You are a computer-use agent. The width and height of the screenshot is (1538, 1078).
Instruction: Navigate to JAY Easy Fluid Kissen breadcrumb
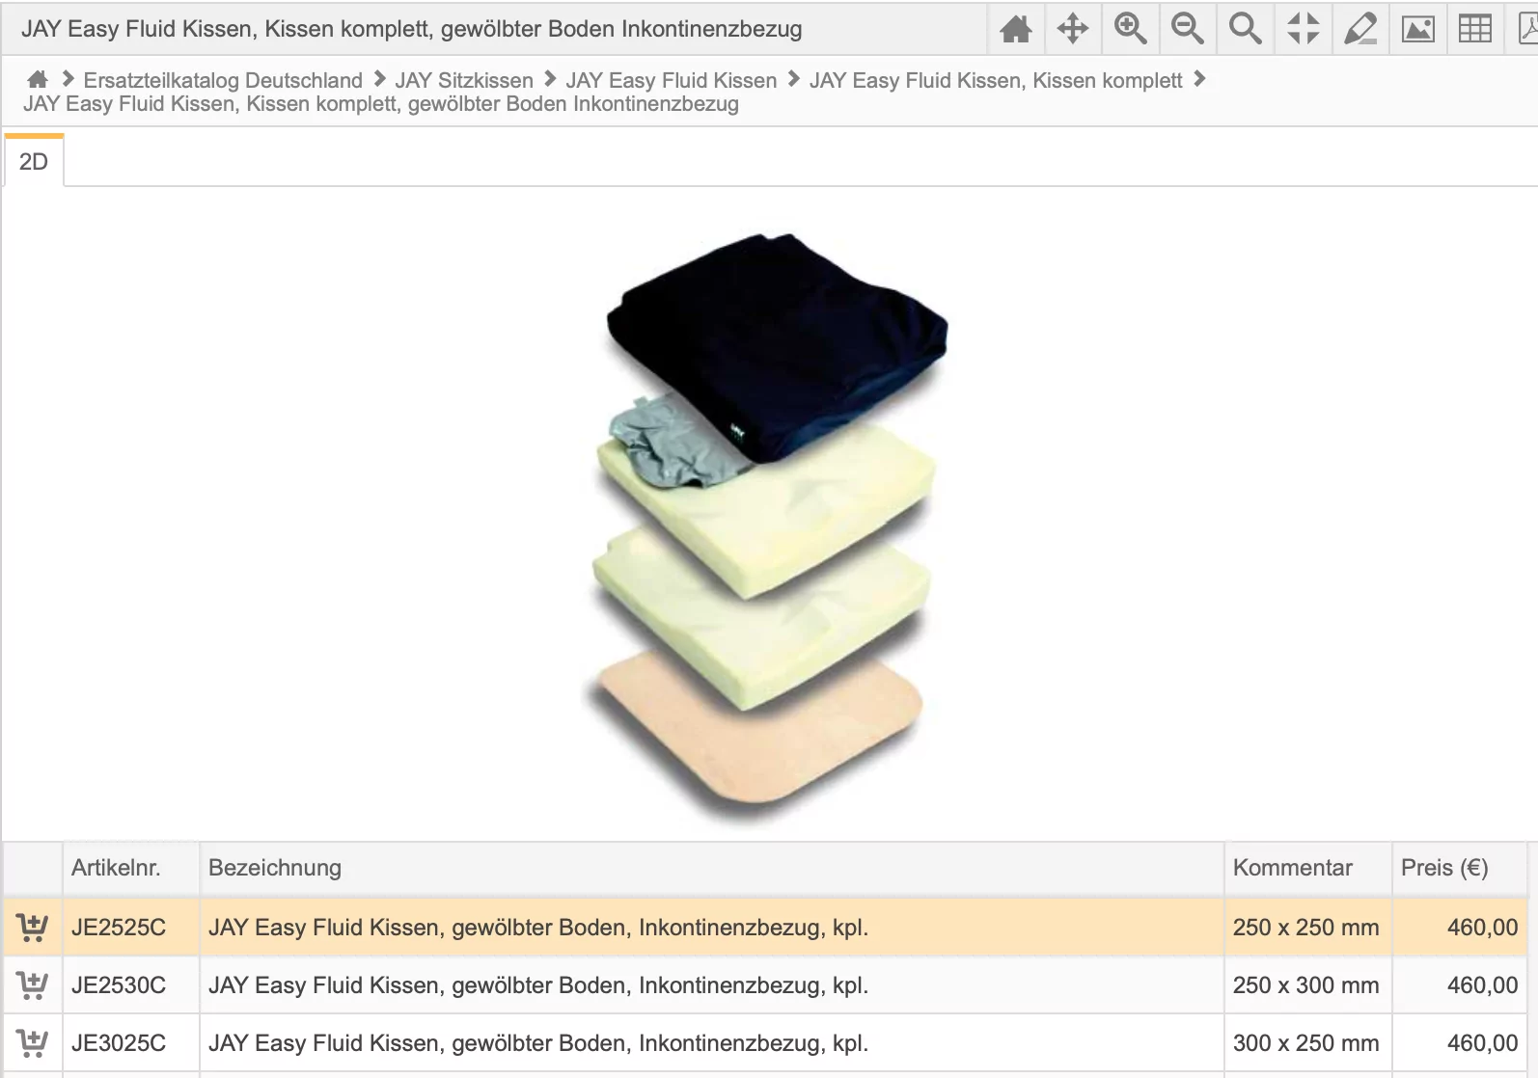(x=671, y=80)
